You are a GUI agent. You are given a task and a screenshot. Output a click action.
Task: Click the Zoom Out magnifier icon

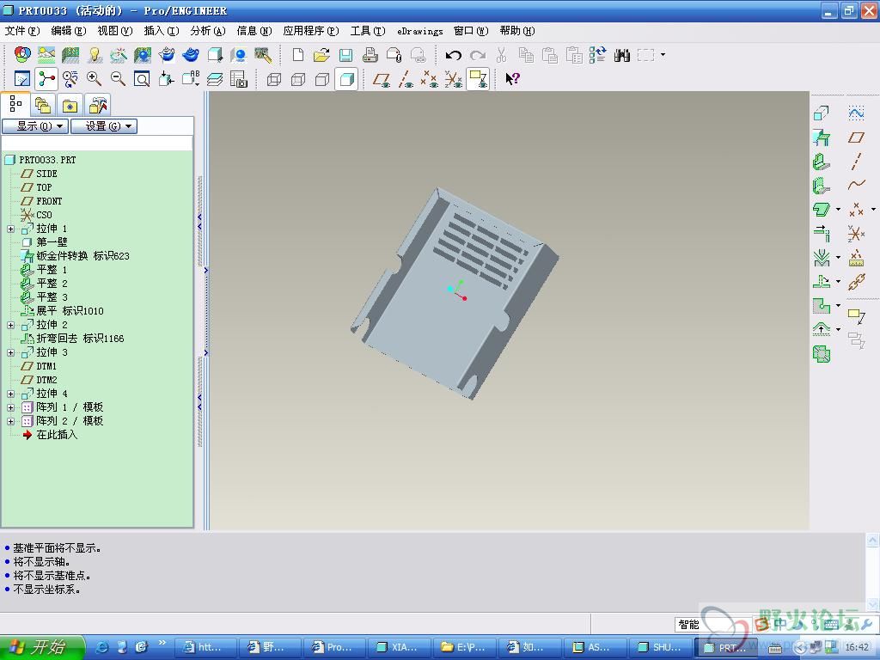tap(118, 79)
